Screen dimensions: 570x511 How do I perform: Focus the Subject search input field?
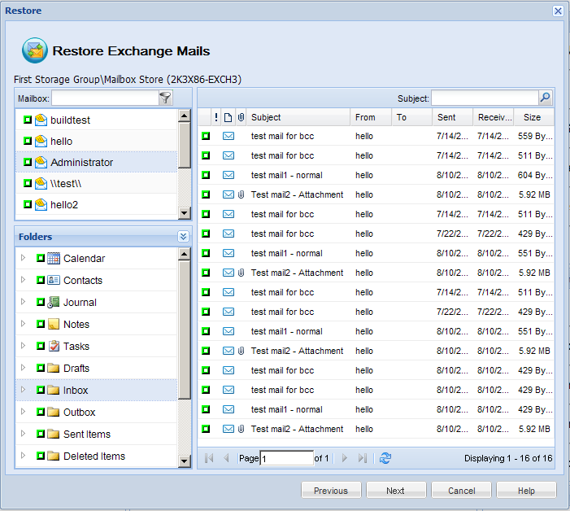click(485, 98)
